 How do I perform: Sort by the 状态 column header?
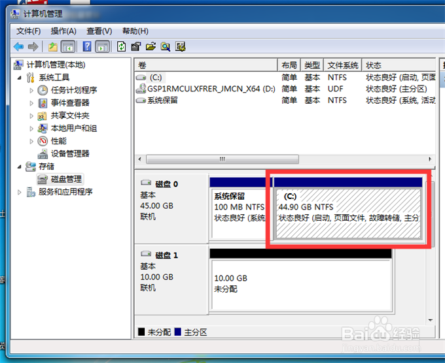pos(399,65)
